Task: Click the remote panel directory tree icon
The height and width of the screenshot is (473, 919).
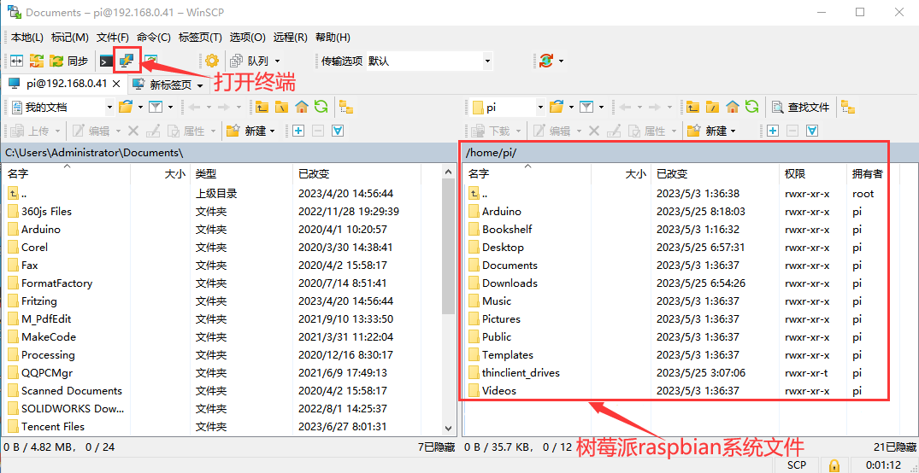Action: tap(847, 107)
